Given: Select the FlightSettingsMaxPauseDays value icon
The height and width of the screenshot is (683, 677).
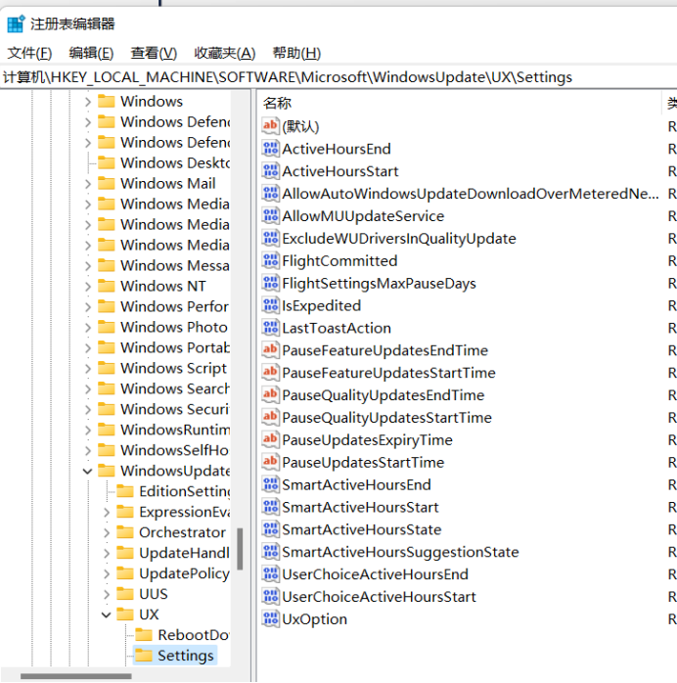Looking at the screenshot, I should [x=270, y=283].
